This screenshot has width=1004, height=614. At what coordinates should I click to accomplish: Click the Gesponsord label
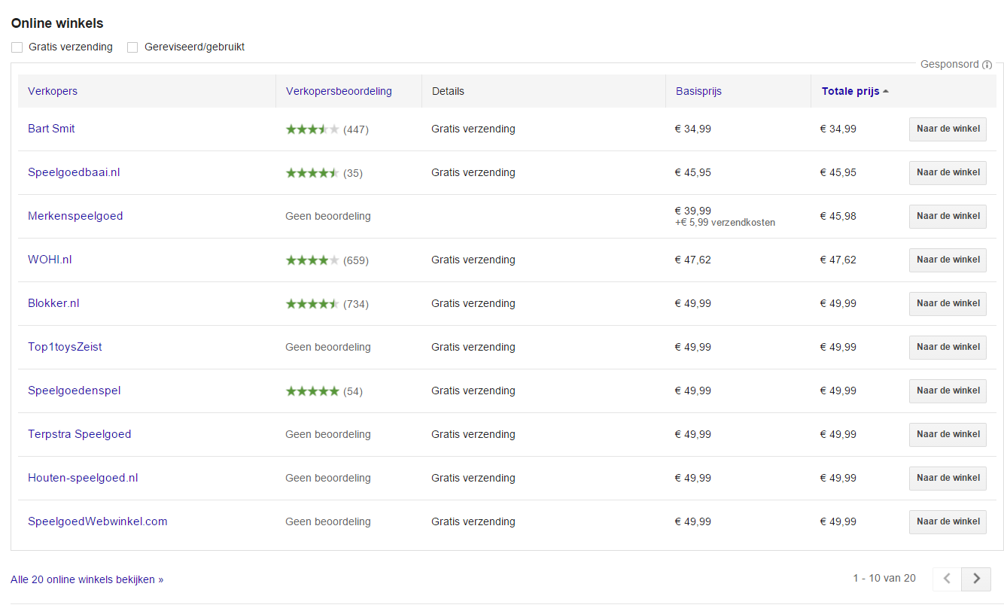point(950,65)
